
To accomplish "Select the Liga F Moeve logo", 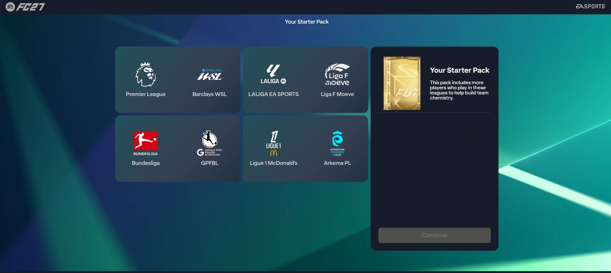I will click(337, 74).
